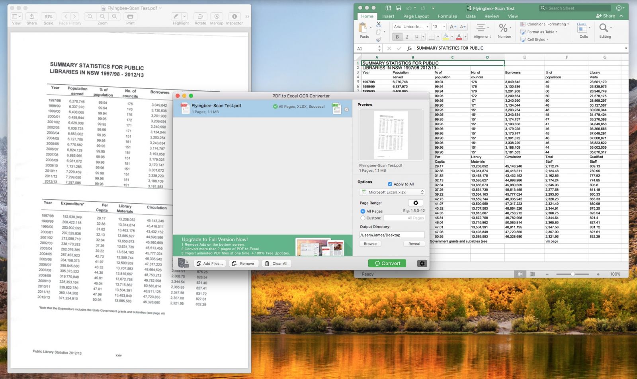The image size is (637, 379).
Task: Activate the Highlight pen in Preview
Action: click(176, 16)
